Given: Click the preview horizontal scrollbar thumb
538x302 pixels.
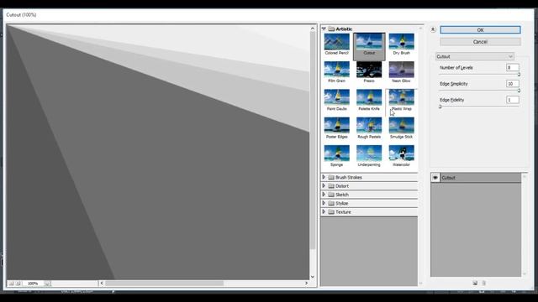Looking at the screenshot, I should [165, 284].
